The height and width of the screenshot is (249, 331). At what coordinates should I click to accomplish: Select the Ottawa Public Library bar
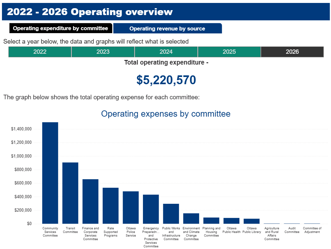[252, 221]
